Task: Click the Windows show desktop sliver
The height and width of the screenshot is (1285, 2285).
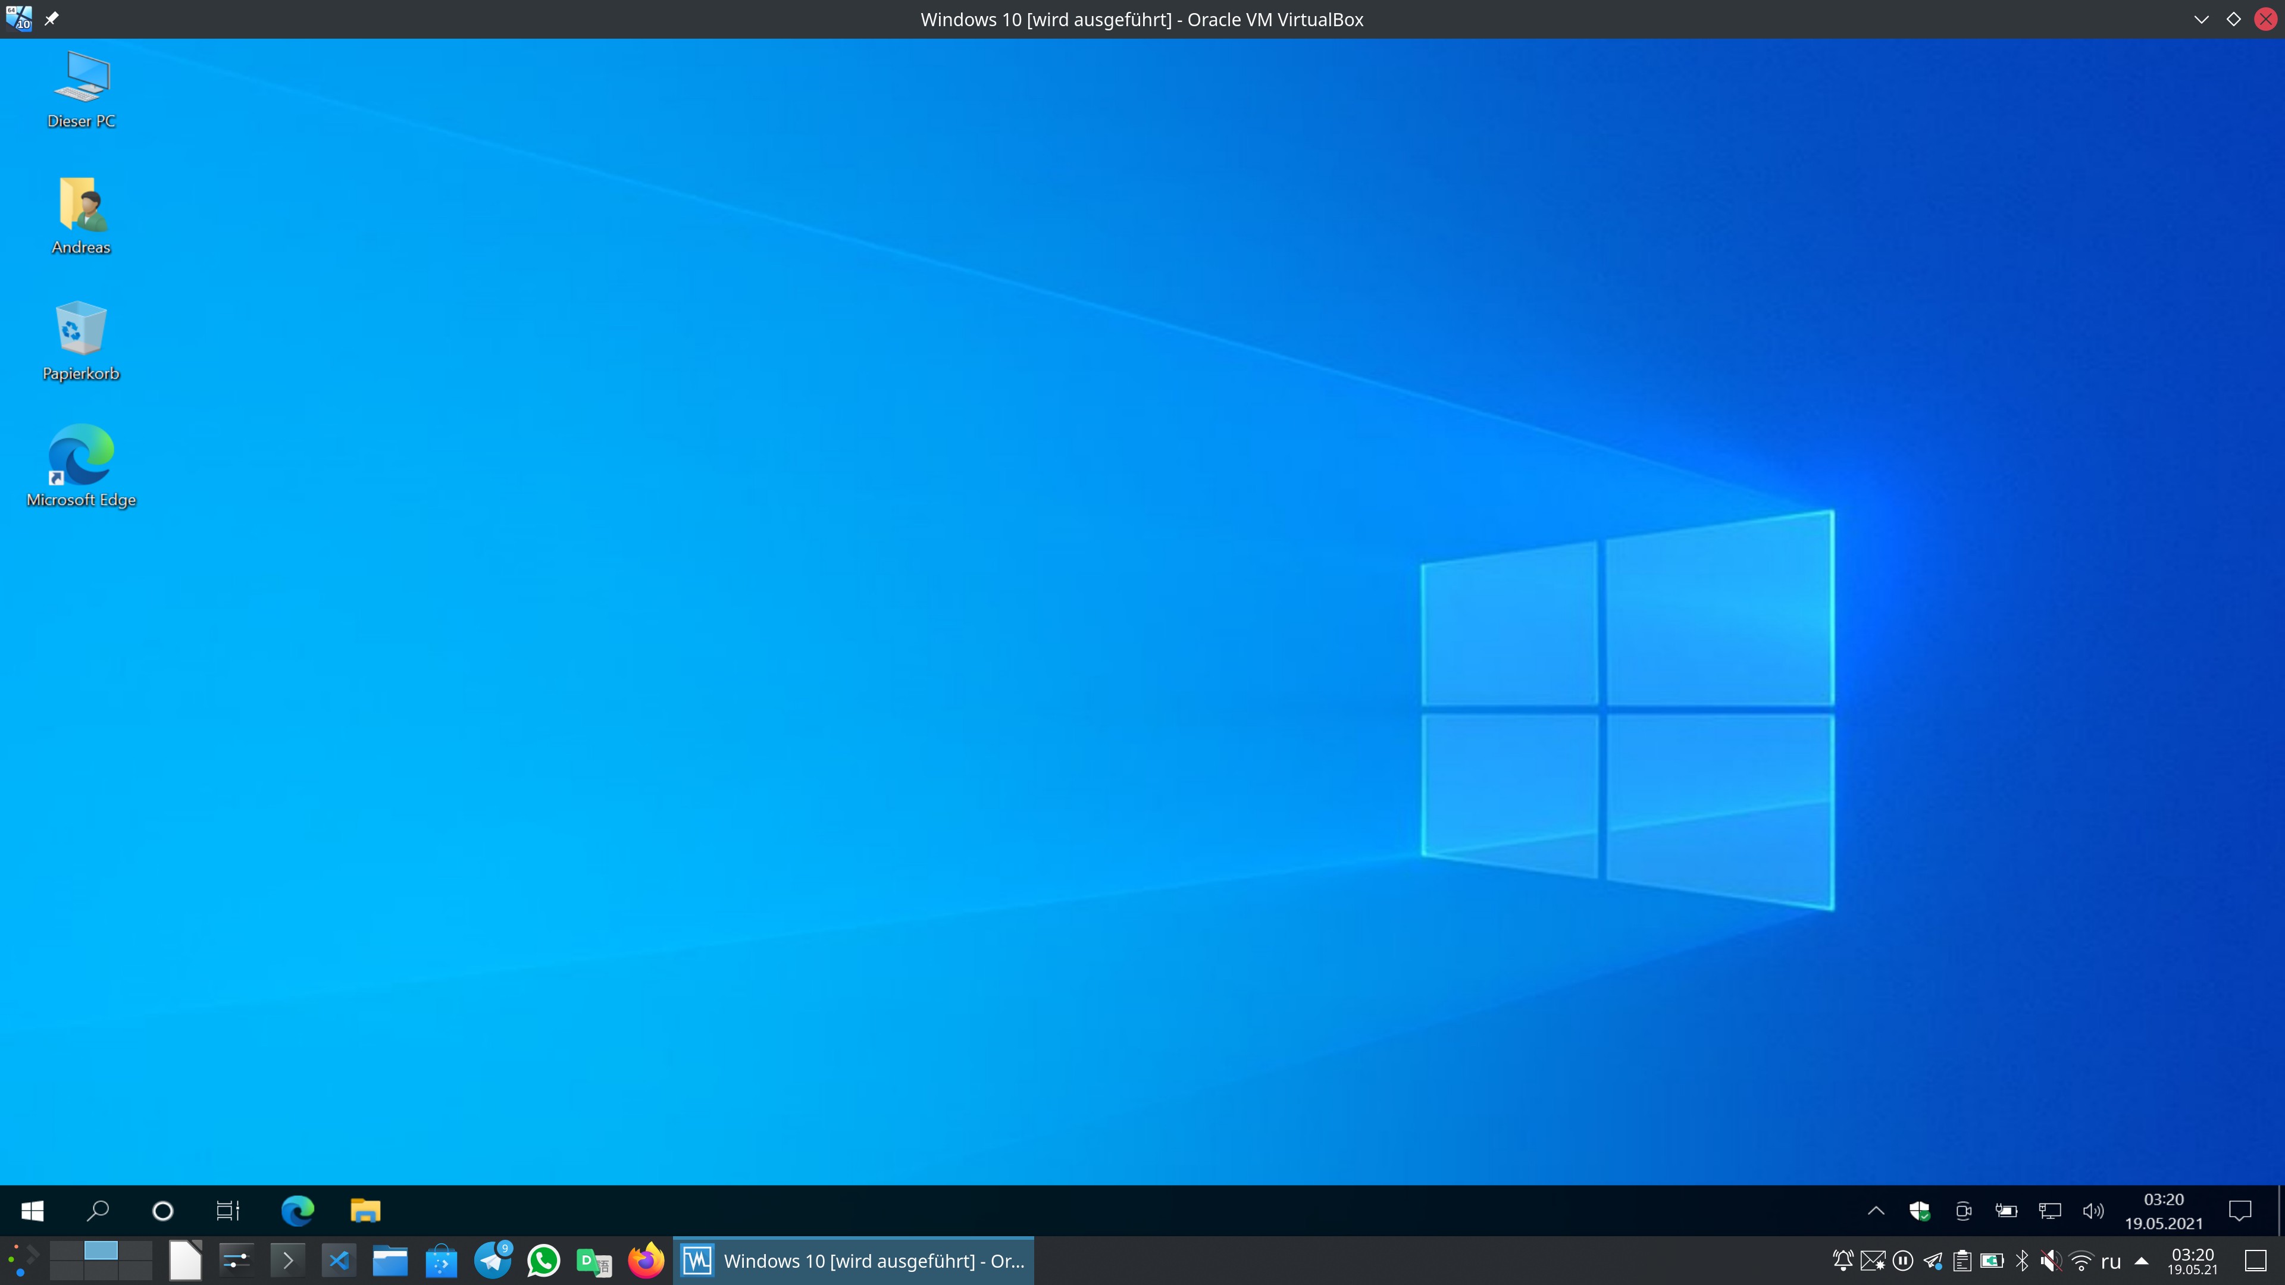Action: click(2281, 1211)
